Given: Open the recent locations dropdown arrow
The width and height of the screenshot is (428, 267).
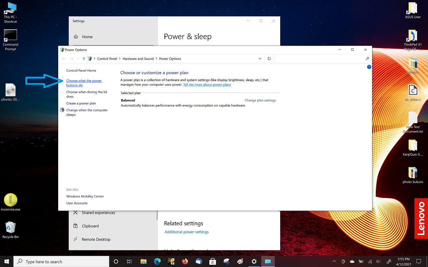Looking at the screenshot, I should pos(78,59).
